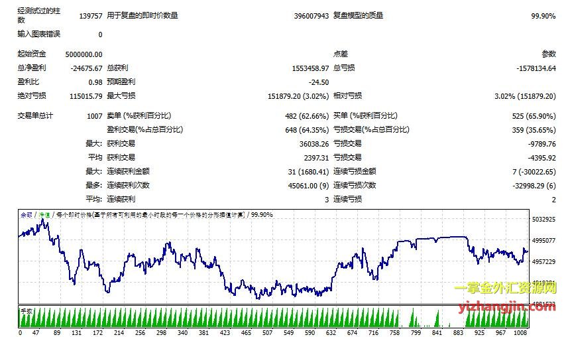Select the 复盘模型的质量 99.90% value
The image size is (566, 337).
tap(543, 16)
